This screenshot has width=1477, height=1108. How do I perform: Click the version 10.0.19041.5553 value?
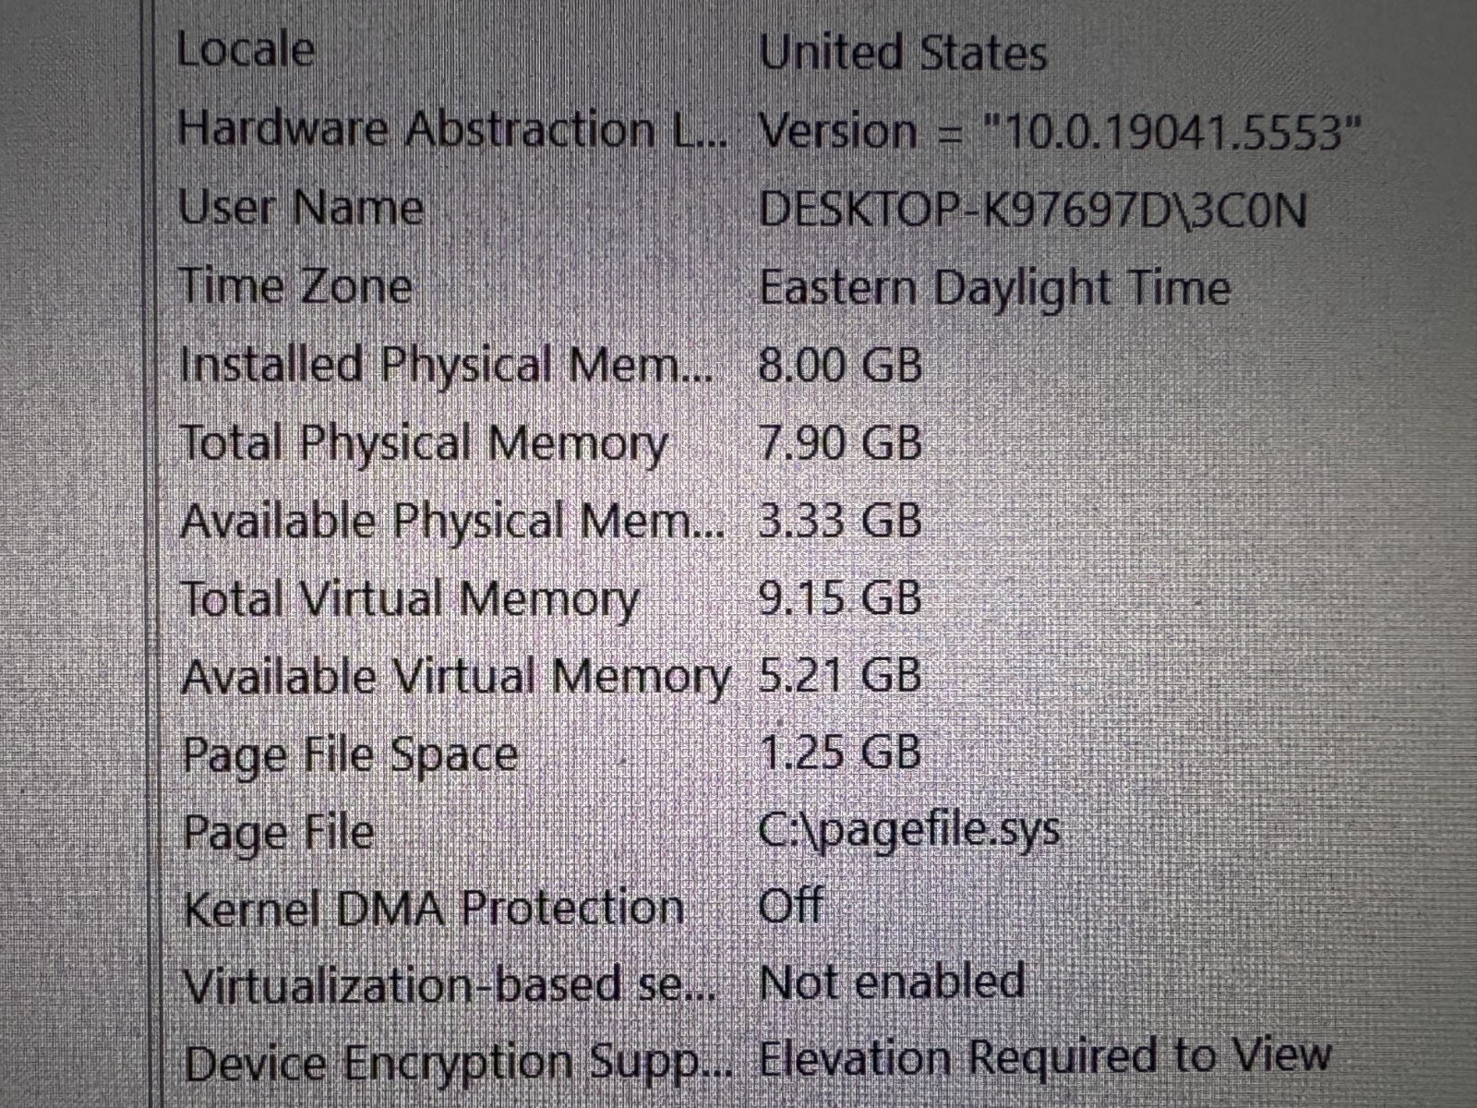1060,131
